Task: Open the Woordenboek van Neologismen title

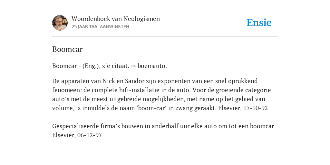Action: (x=116, y=19)
